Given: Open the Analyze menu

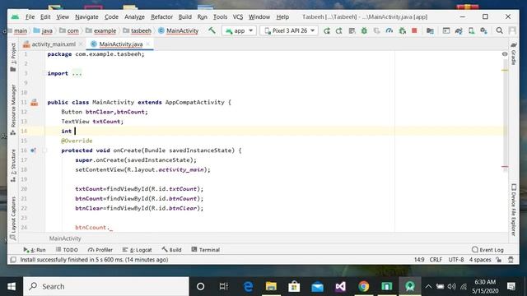Looking at the screenshot, I should point(134,16).
